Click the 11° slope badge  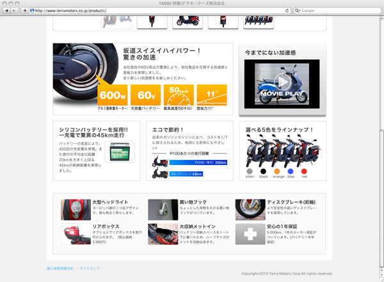coord(212,95)
